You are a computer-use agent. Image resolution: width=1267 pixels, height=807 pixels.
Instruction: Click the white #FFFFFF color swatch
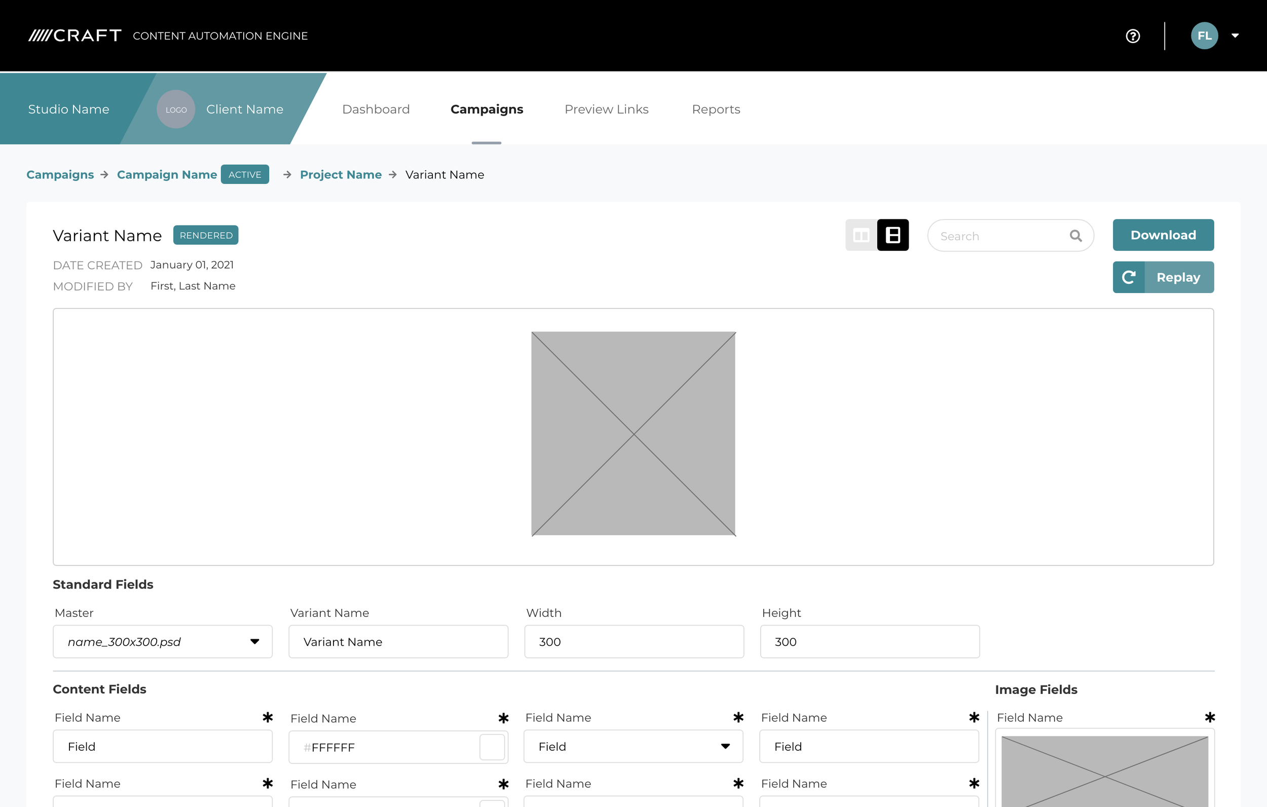[x=492, y=747]
